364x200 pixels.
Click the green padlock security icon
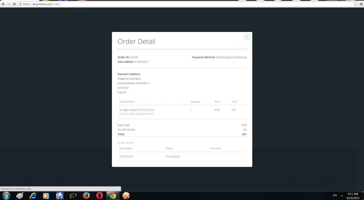click(20, 4)
